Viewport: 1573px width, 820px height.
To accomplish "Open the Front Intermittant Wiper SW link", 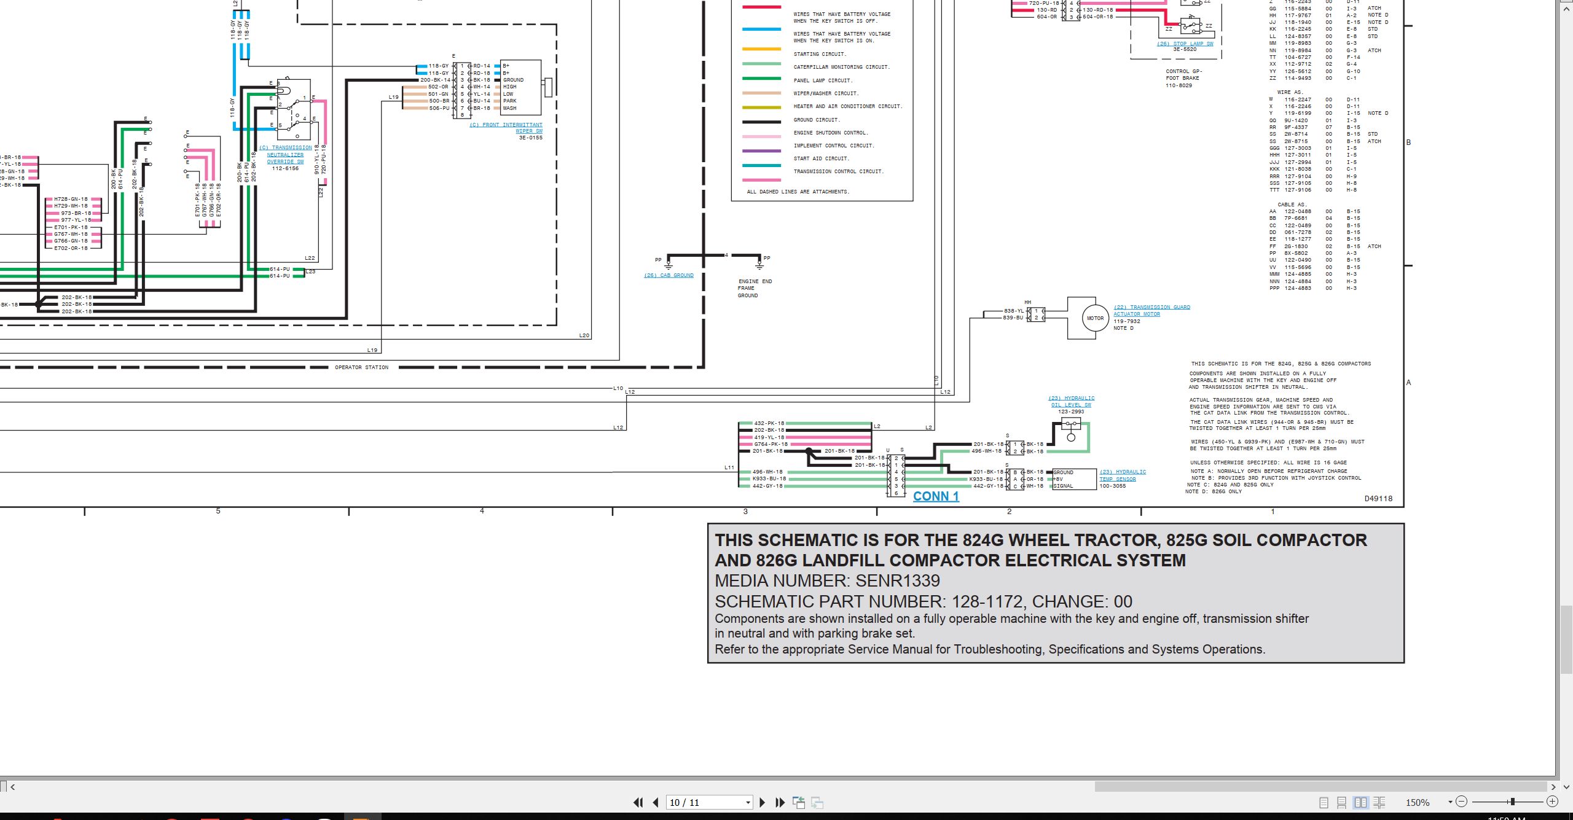I will coord(506,128).
